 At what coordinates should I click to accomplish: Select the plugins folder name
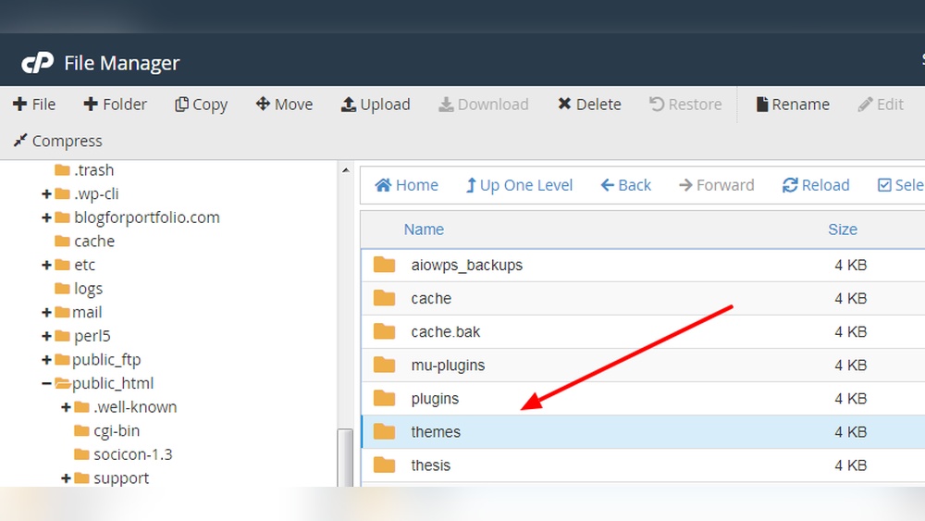click(435, 399)
